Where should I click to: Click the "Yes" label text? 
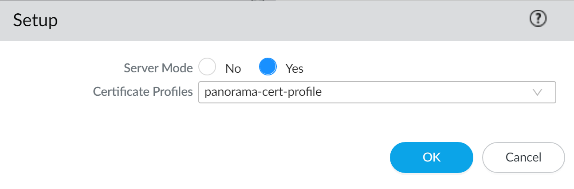pos(295,69)
